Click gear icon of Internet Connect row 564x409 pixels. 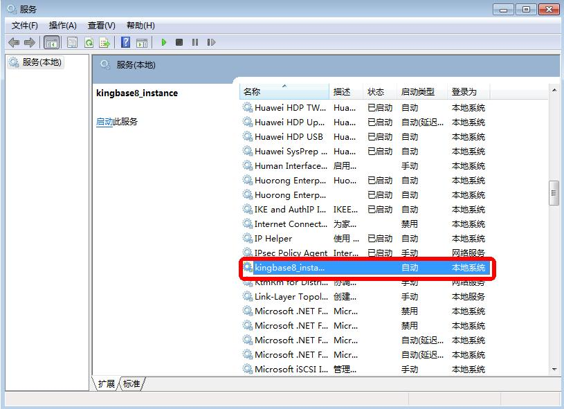(248, 224)
